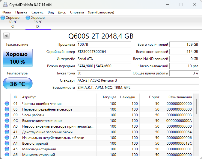Select row Включения/отключения
The image size is (202, 159).
98,121
